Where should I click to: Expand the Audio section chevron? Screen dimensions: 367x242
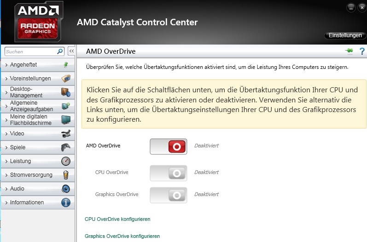point(6,189)
